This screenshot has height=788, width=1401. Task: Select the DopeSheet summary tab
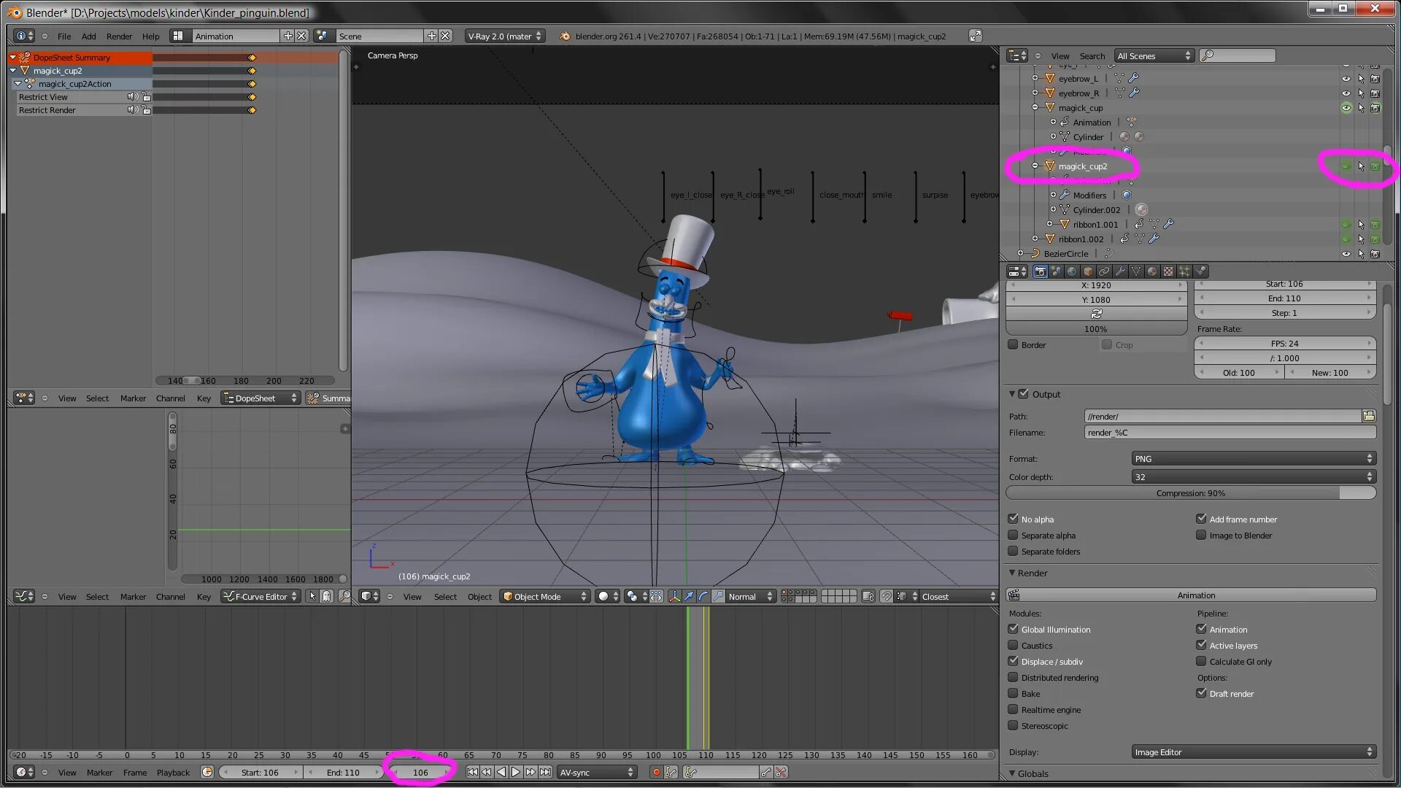point(72,57)
